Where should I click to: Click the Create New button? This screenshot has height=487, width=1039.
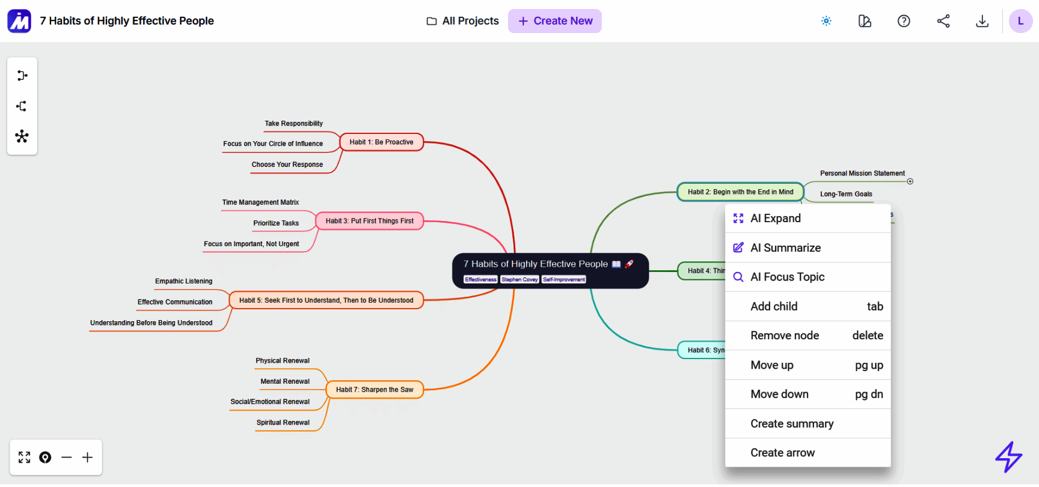tap(555, 21)
